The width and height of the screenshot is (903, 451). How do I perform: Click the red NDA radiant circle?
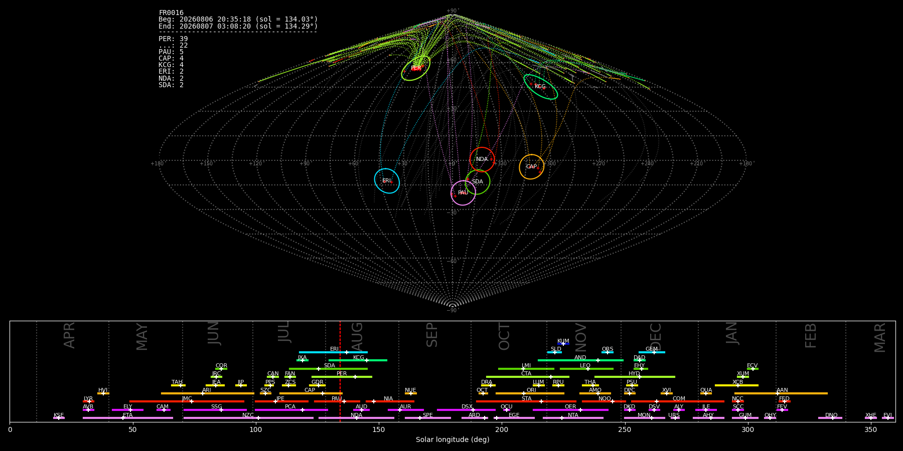click(482, 159)
